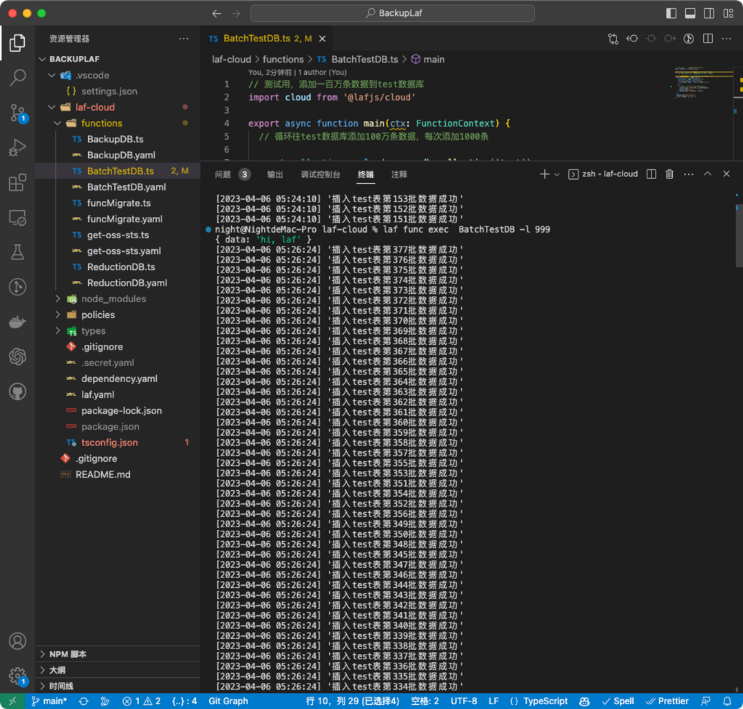Open the Extensions view

[17, 182]
